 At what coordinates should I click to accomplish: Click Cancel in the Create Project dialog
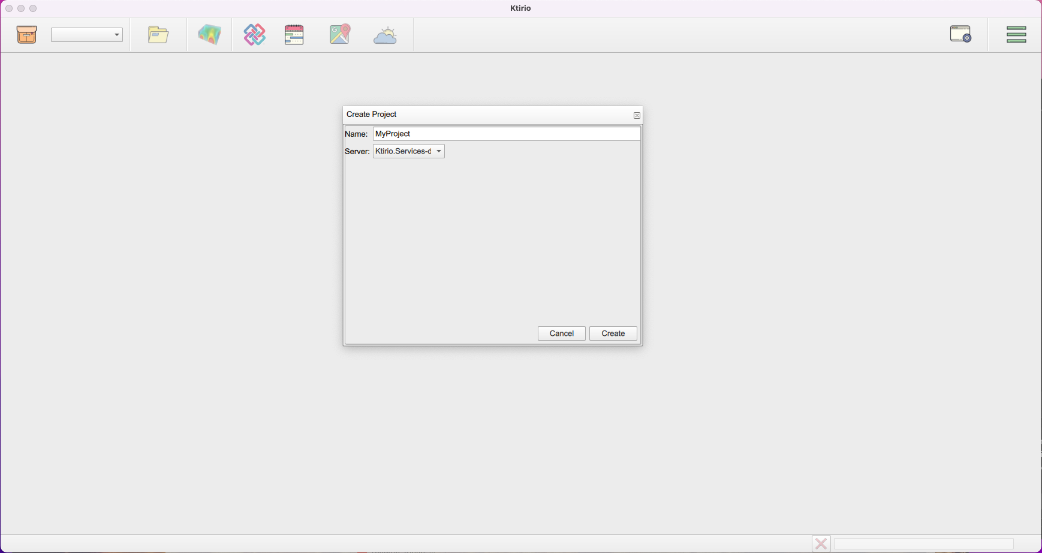pyautogui.click(x=561, y=333)
